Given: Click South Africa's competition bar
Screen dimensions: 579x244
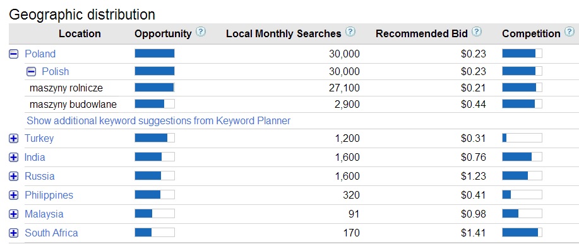Looking at the screenshot, I should (x=522, y=233).
